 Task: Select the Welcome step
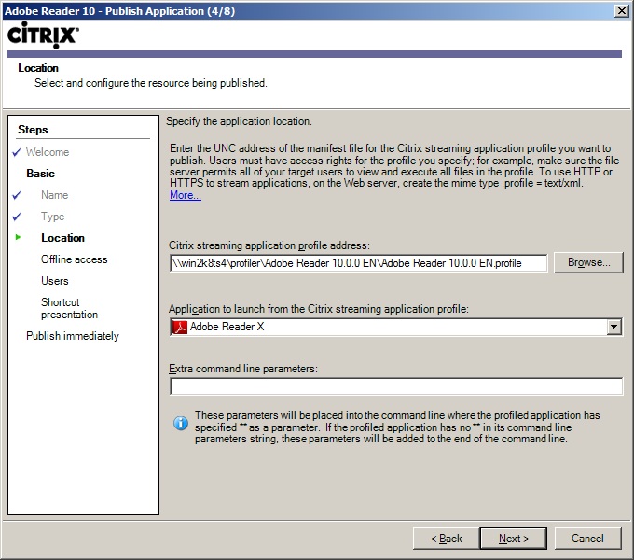point(48,152)
